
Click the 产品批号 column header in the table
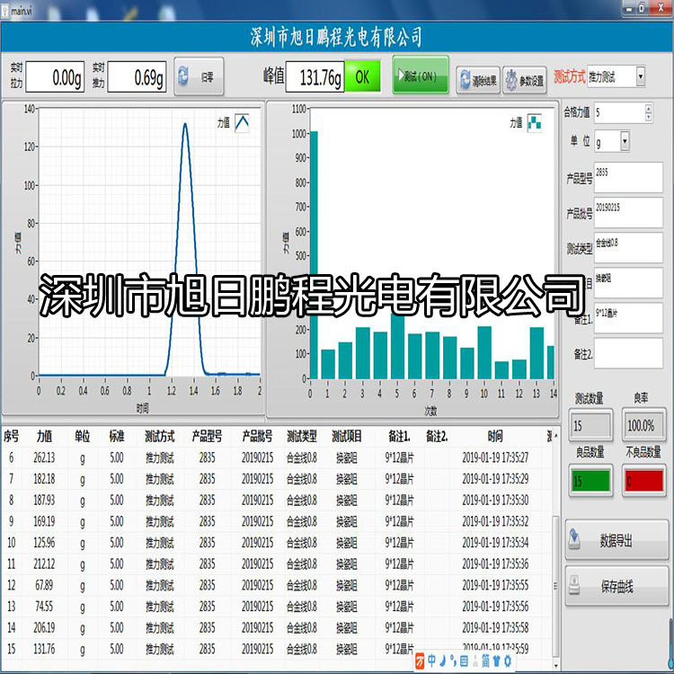(257, 436)
